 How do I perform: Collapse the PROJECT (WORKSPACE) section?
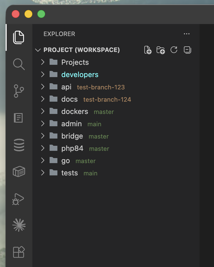[x=38, y=50]
